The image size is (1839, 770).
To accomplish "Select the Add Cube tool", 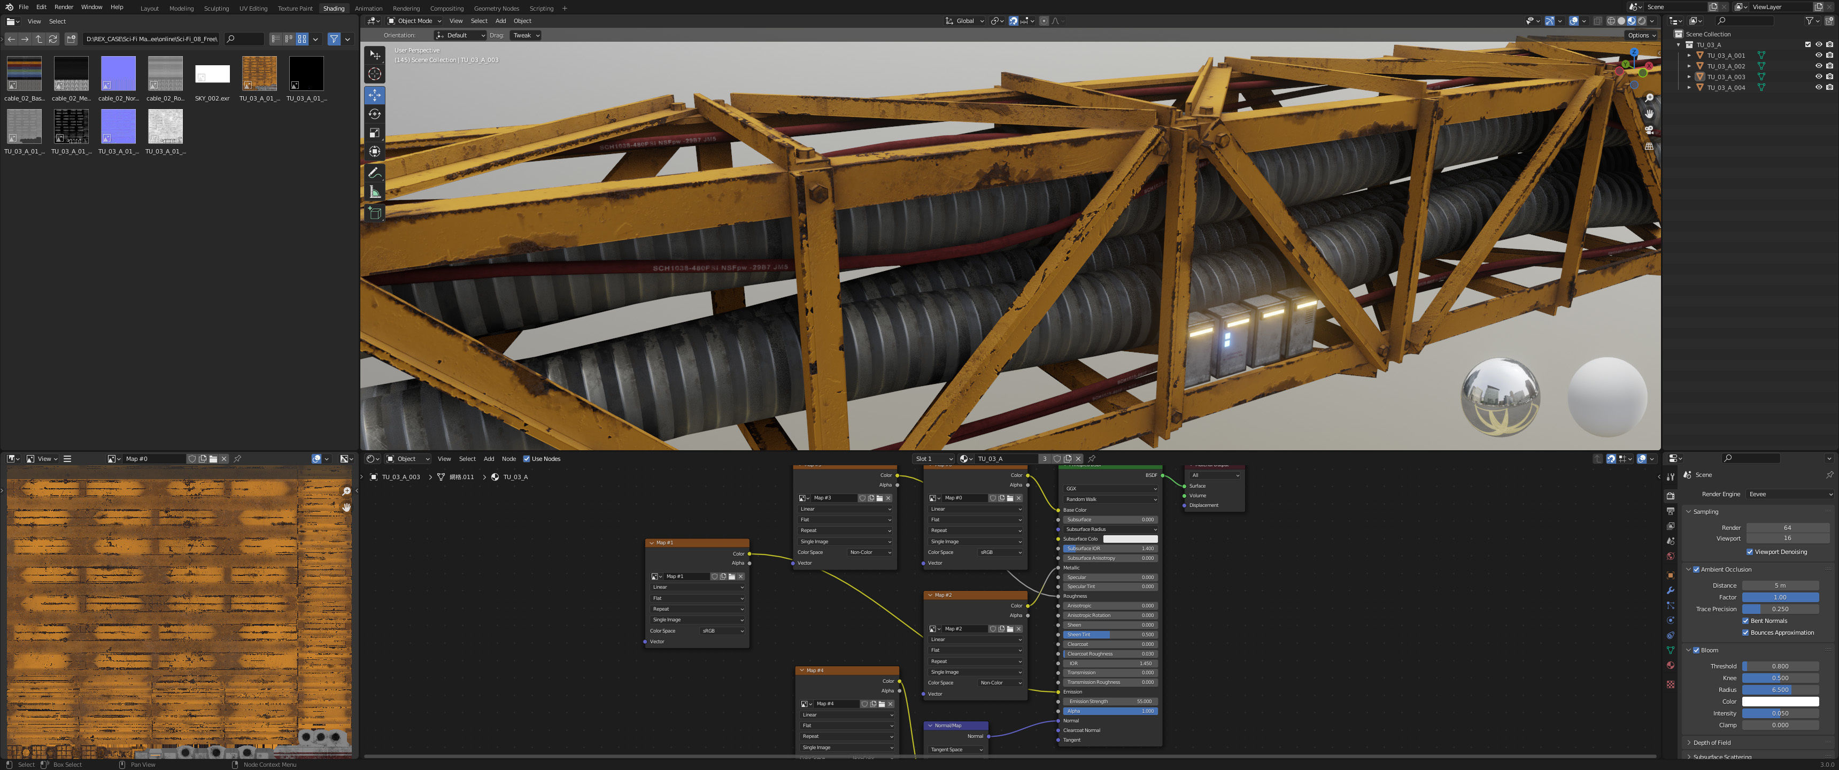I will pyautogui.click(x=374, y=213).
